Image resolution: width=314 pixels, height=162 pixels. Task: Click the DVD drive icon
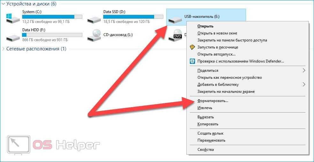pos(175,35)
